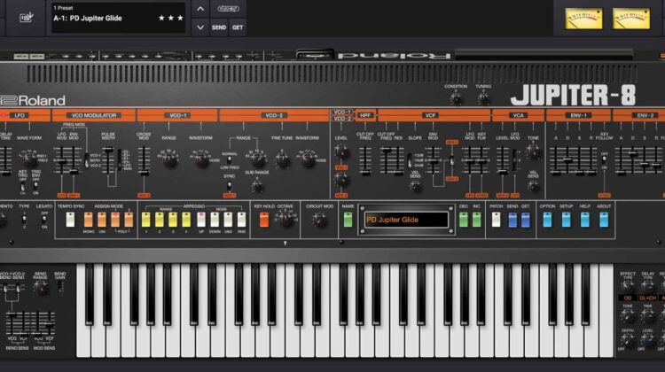The width and height of the screenshot is (665, 372).
Task: Select arpeggio mode DOWN
Action: [215, 220]
